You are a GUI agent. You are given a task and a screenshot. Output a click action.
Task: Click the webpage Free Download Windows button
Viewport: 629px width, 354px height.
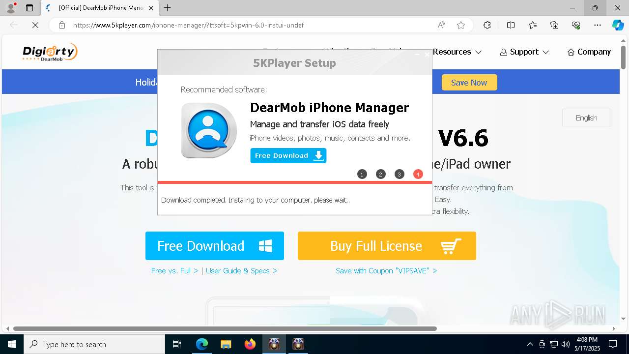[215, 246]
